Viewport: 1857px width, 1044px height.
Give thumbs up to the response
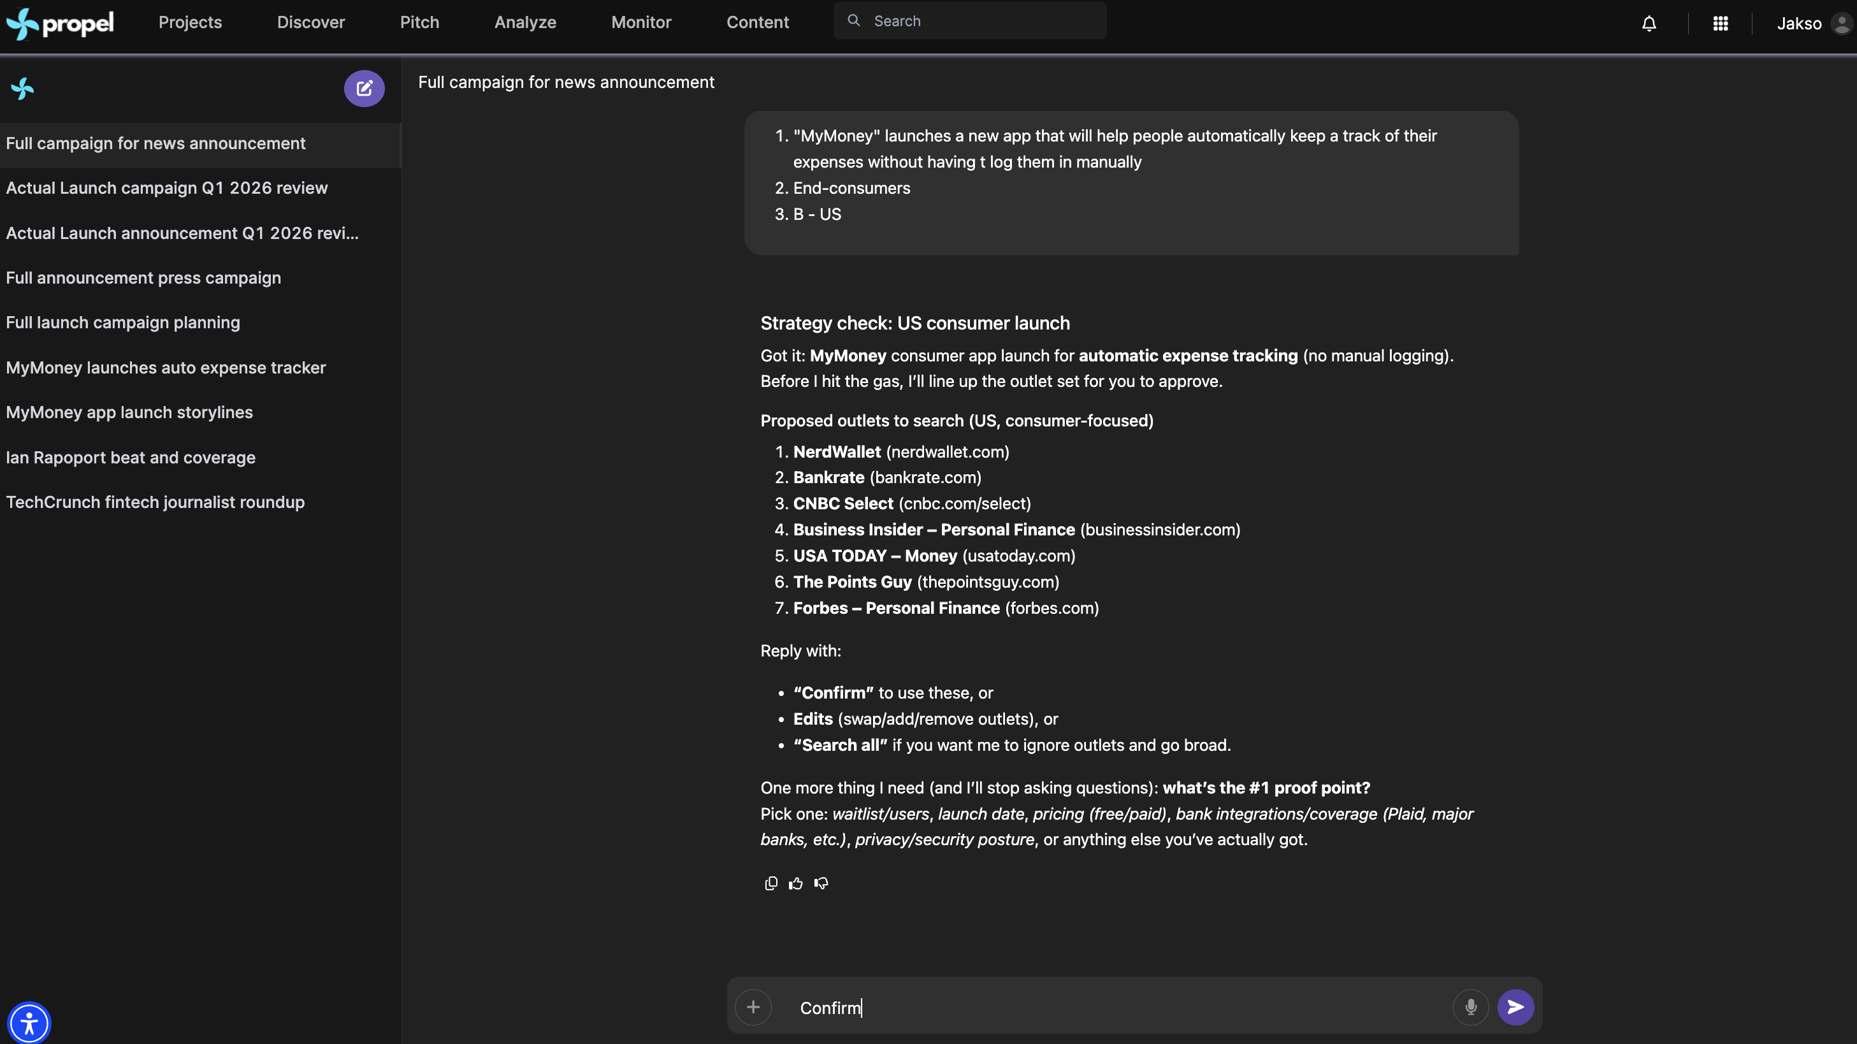(796, 883)
